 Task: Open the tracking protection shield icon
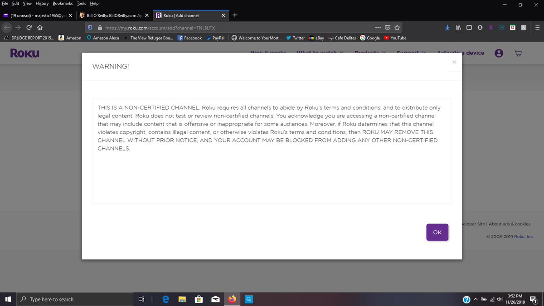[90, 28]
